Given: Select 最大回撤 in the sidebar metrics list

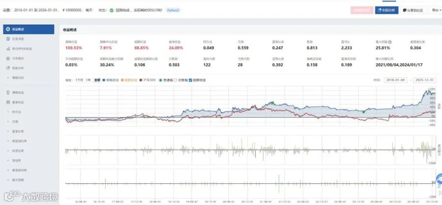Looking at the screenshot, I should pos(18,180).
